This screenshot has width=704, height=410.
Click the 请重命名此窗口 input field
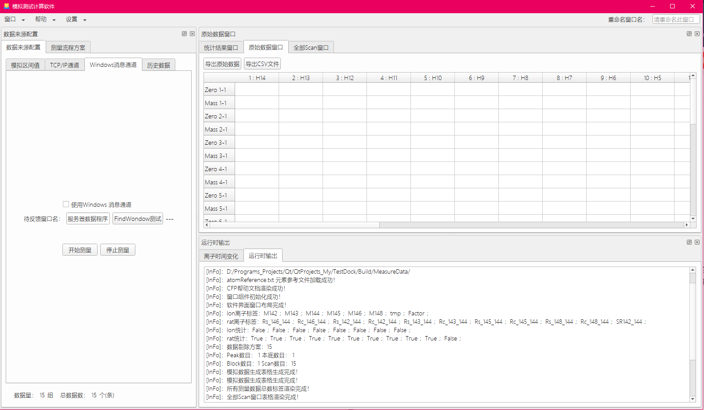(x=675, y=19)
